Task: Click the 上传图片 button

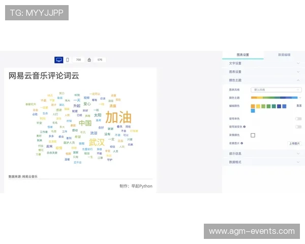Action: [x=294, y=143]
